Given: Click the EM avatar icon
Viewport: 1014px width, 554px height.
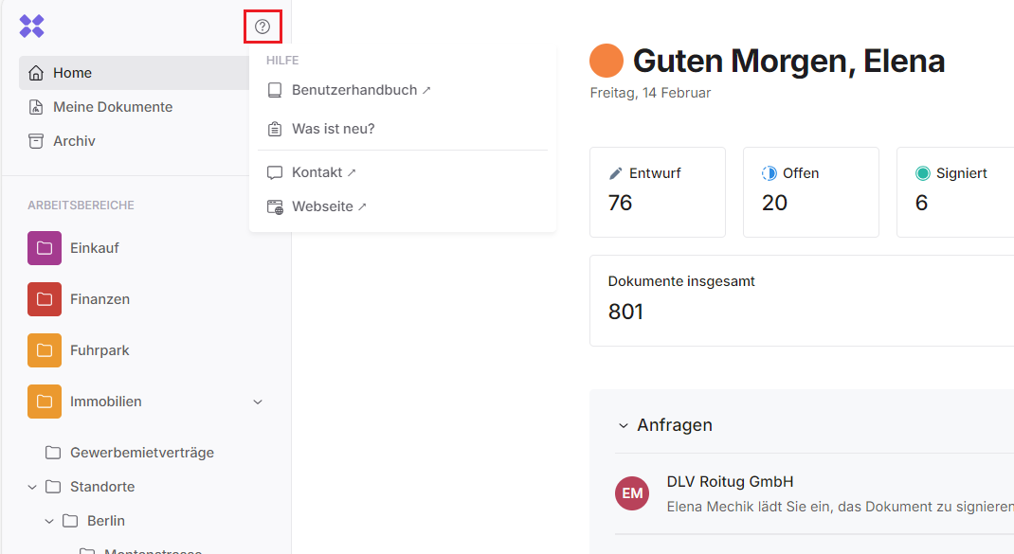Looking at the screenshot, I should click(x=632, y=493).
